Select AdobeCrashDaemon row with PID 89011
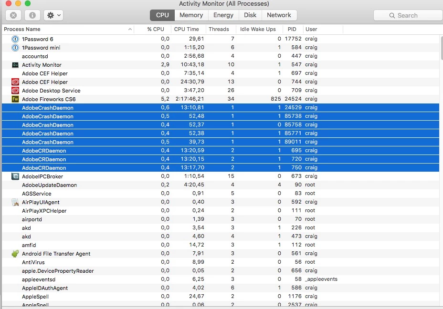 click(x=221, y=142)
